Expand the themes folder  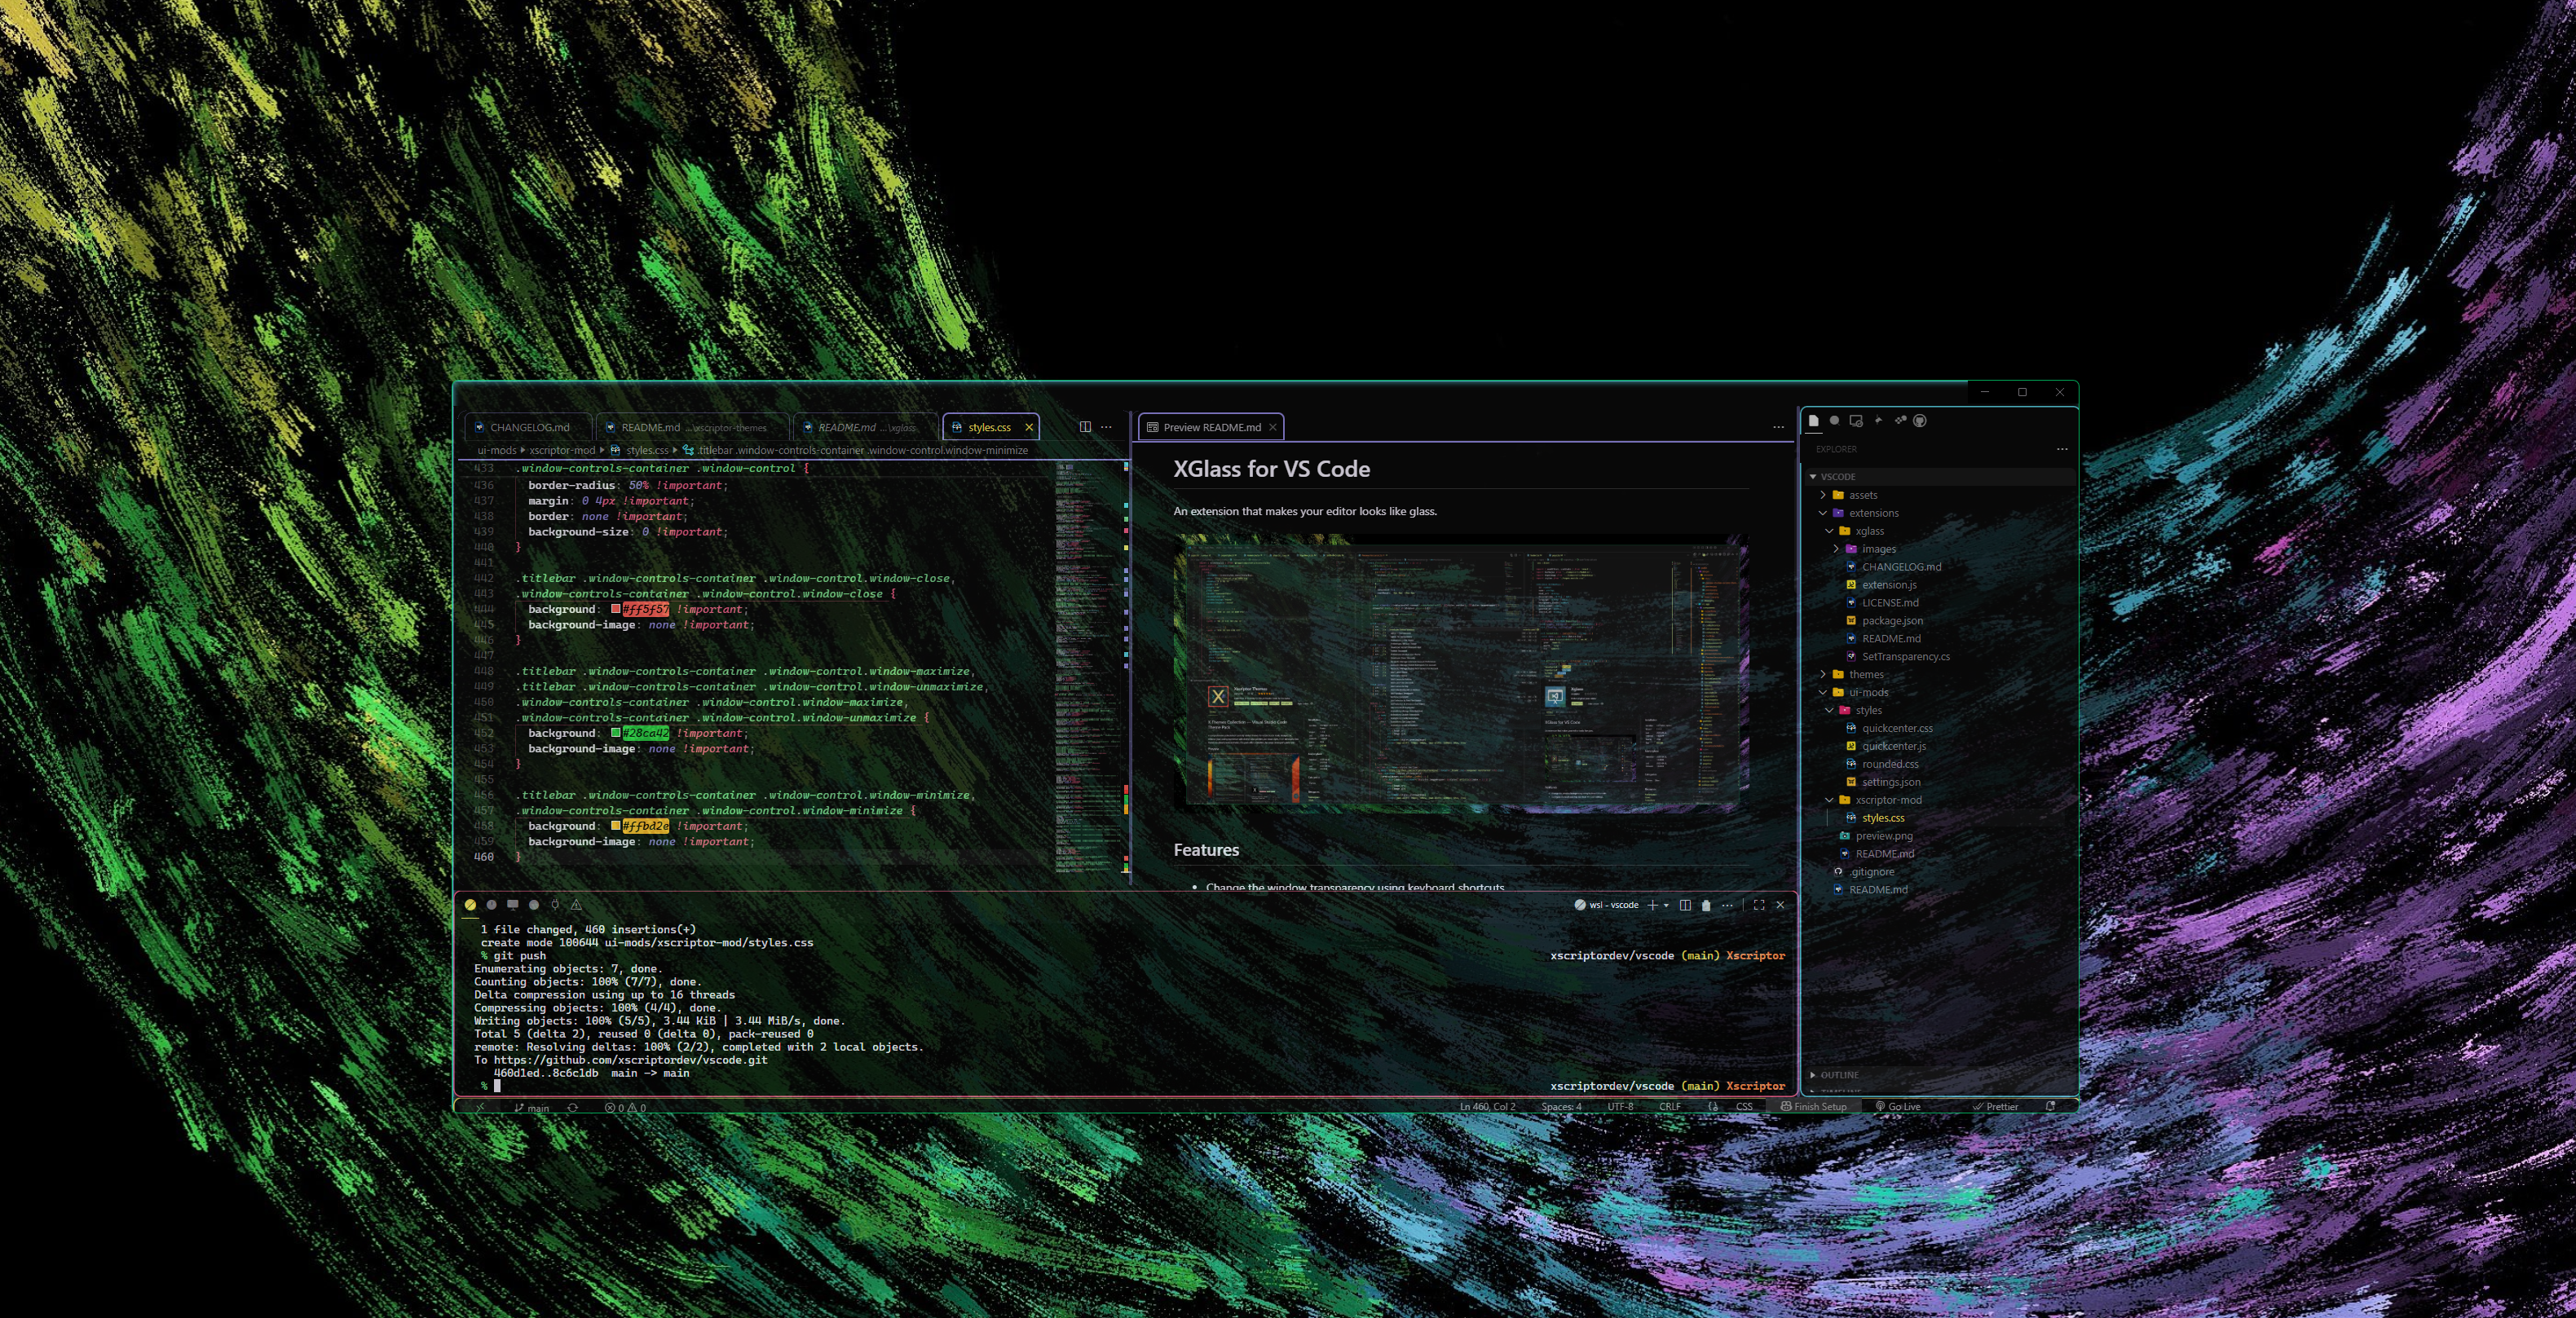point(1866,674)
